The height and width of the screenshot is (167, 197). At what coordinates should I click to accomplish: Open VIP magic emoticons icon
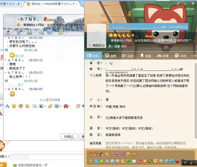click(21, 106)
